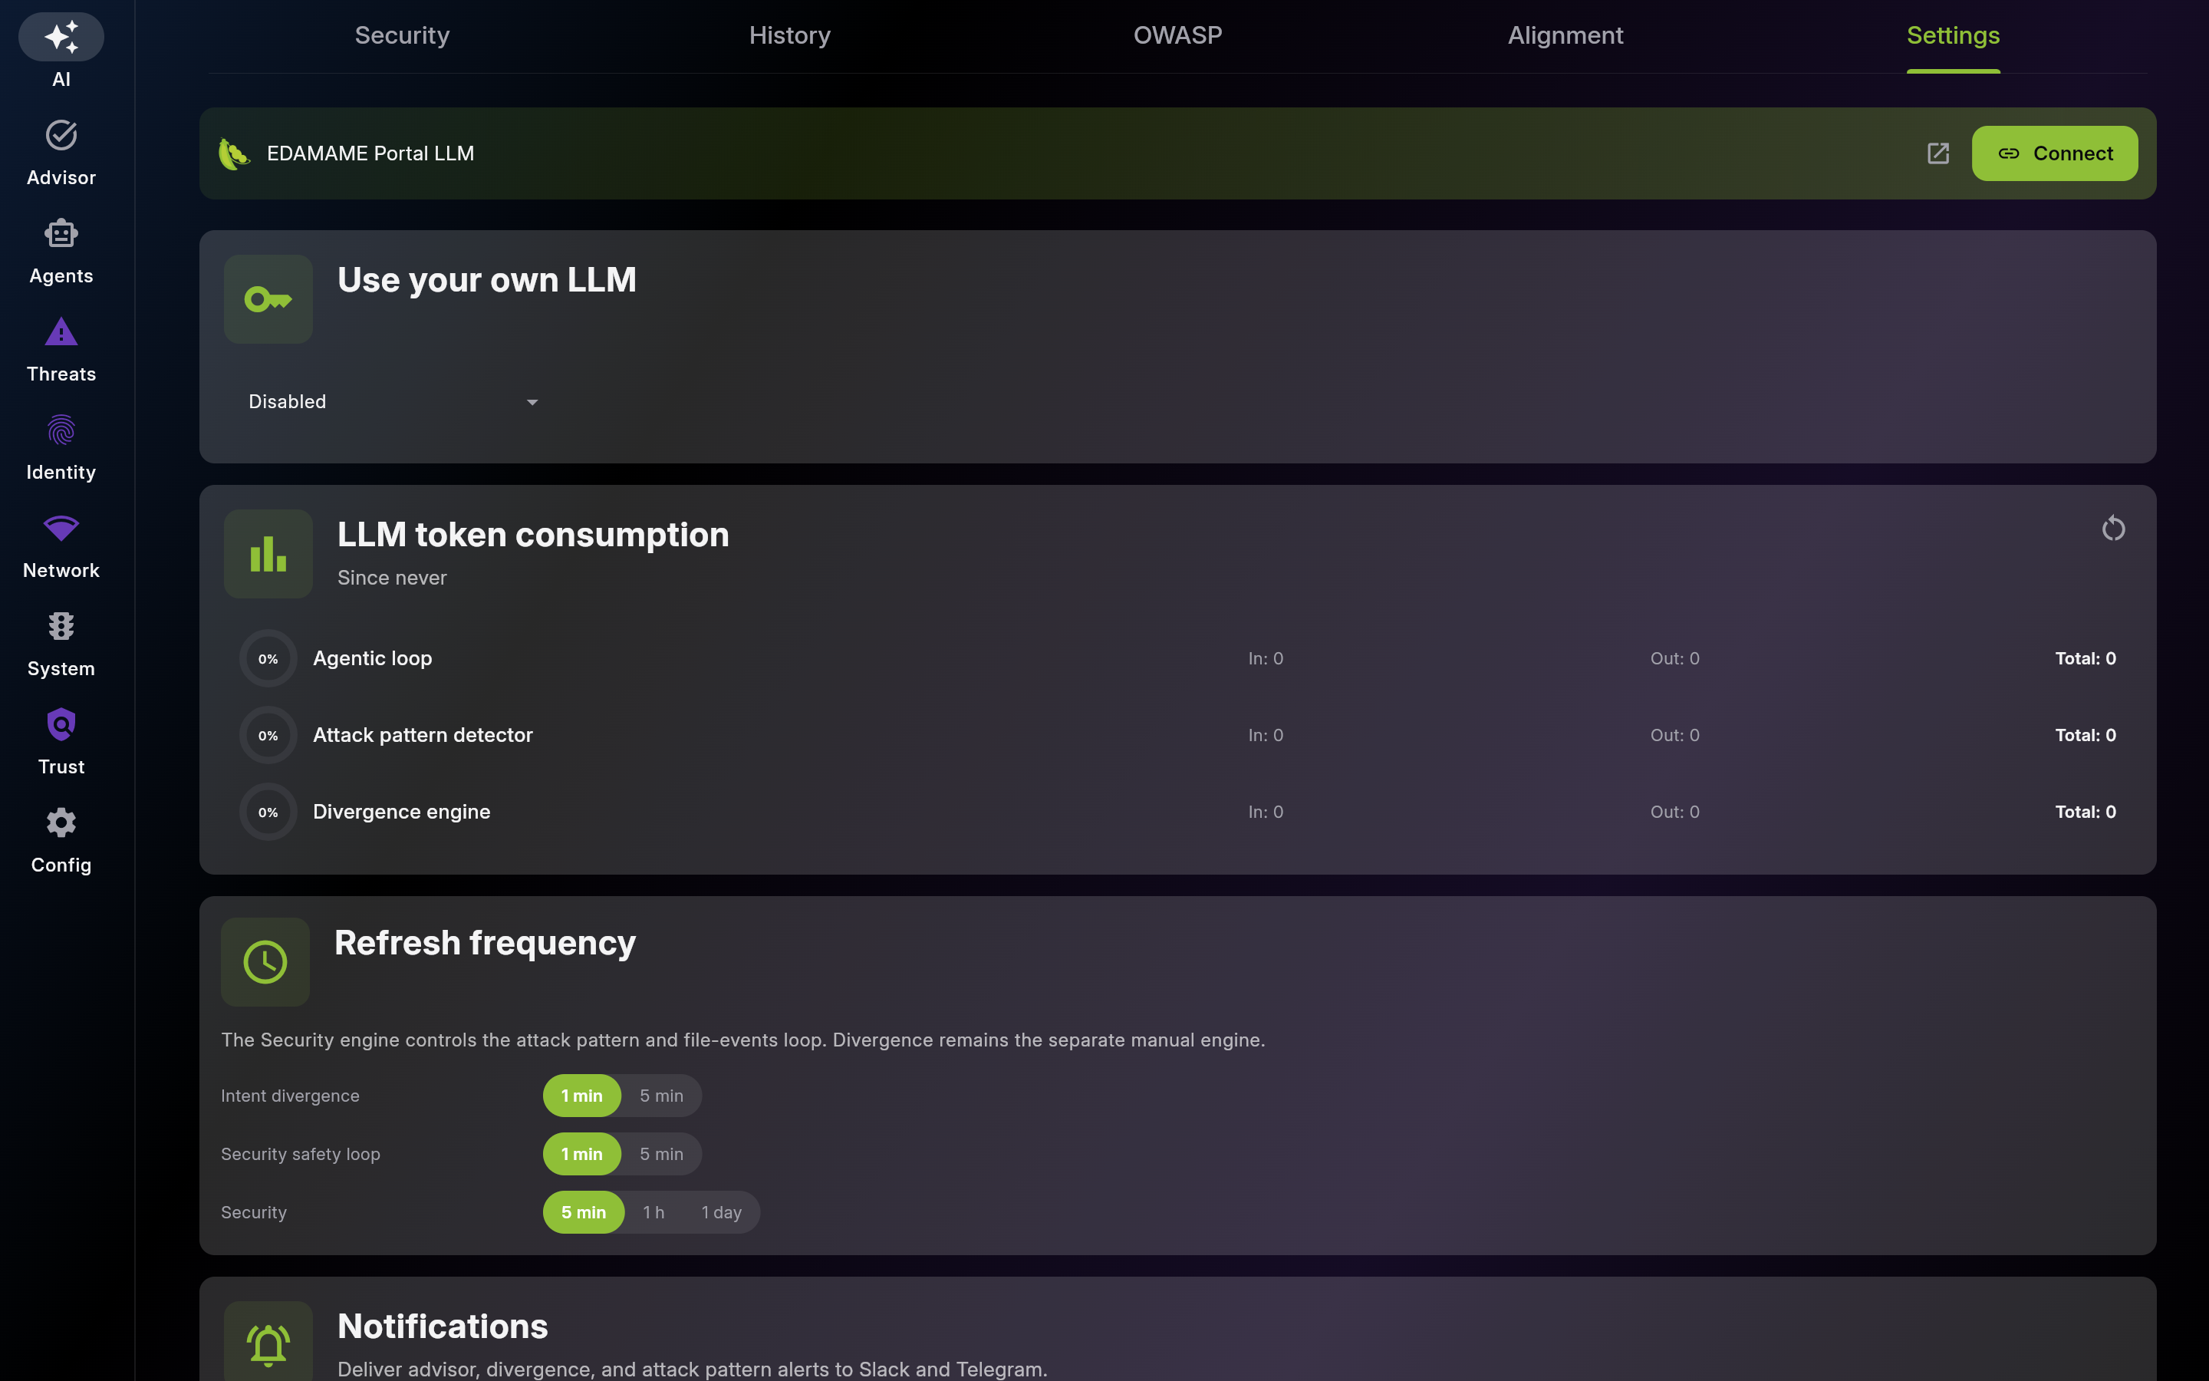Image resolution: width=2209 pixels, height=1381 pixels.
Task: Switch to the History tab
Action: point(791,35)
